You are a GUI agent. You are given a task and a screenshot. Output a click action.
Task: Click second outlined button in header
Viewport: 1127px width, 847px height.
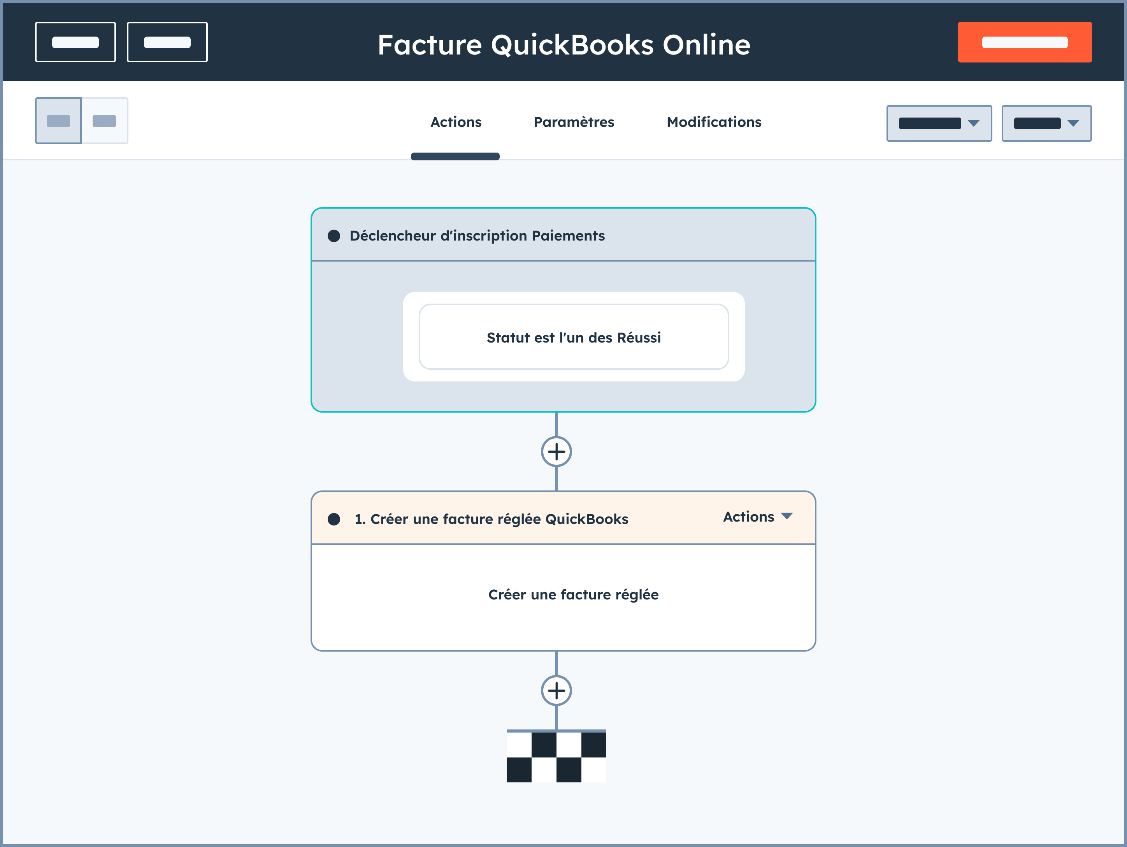[167, 42]
